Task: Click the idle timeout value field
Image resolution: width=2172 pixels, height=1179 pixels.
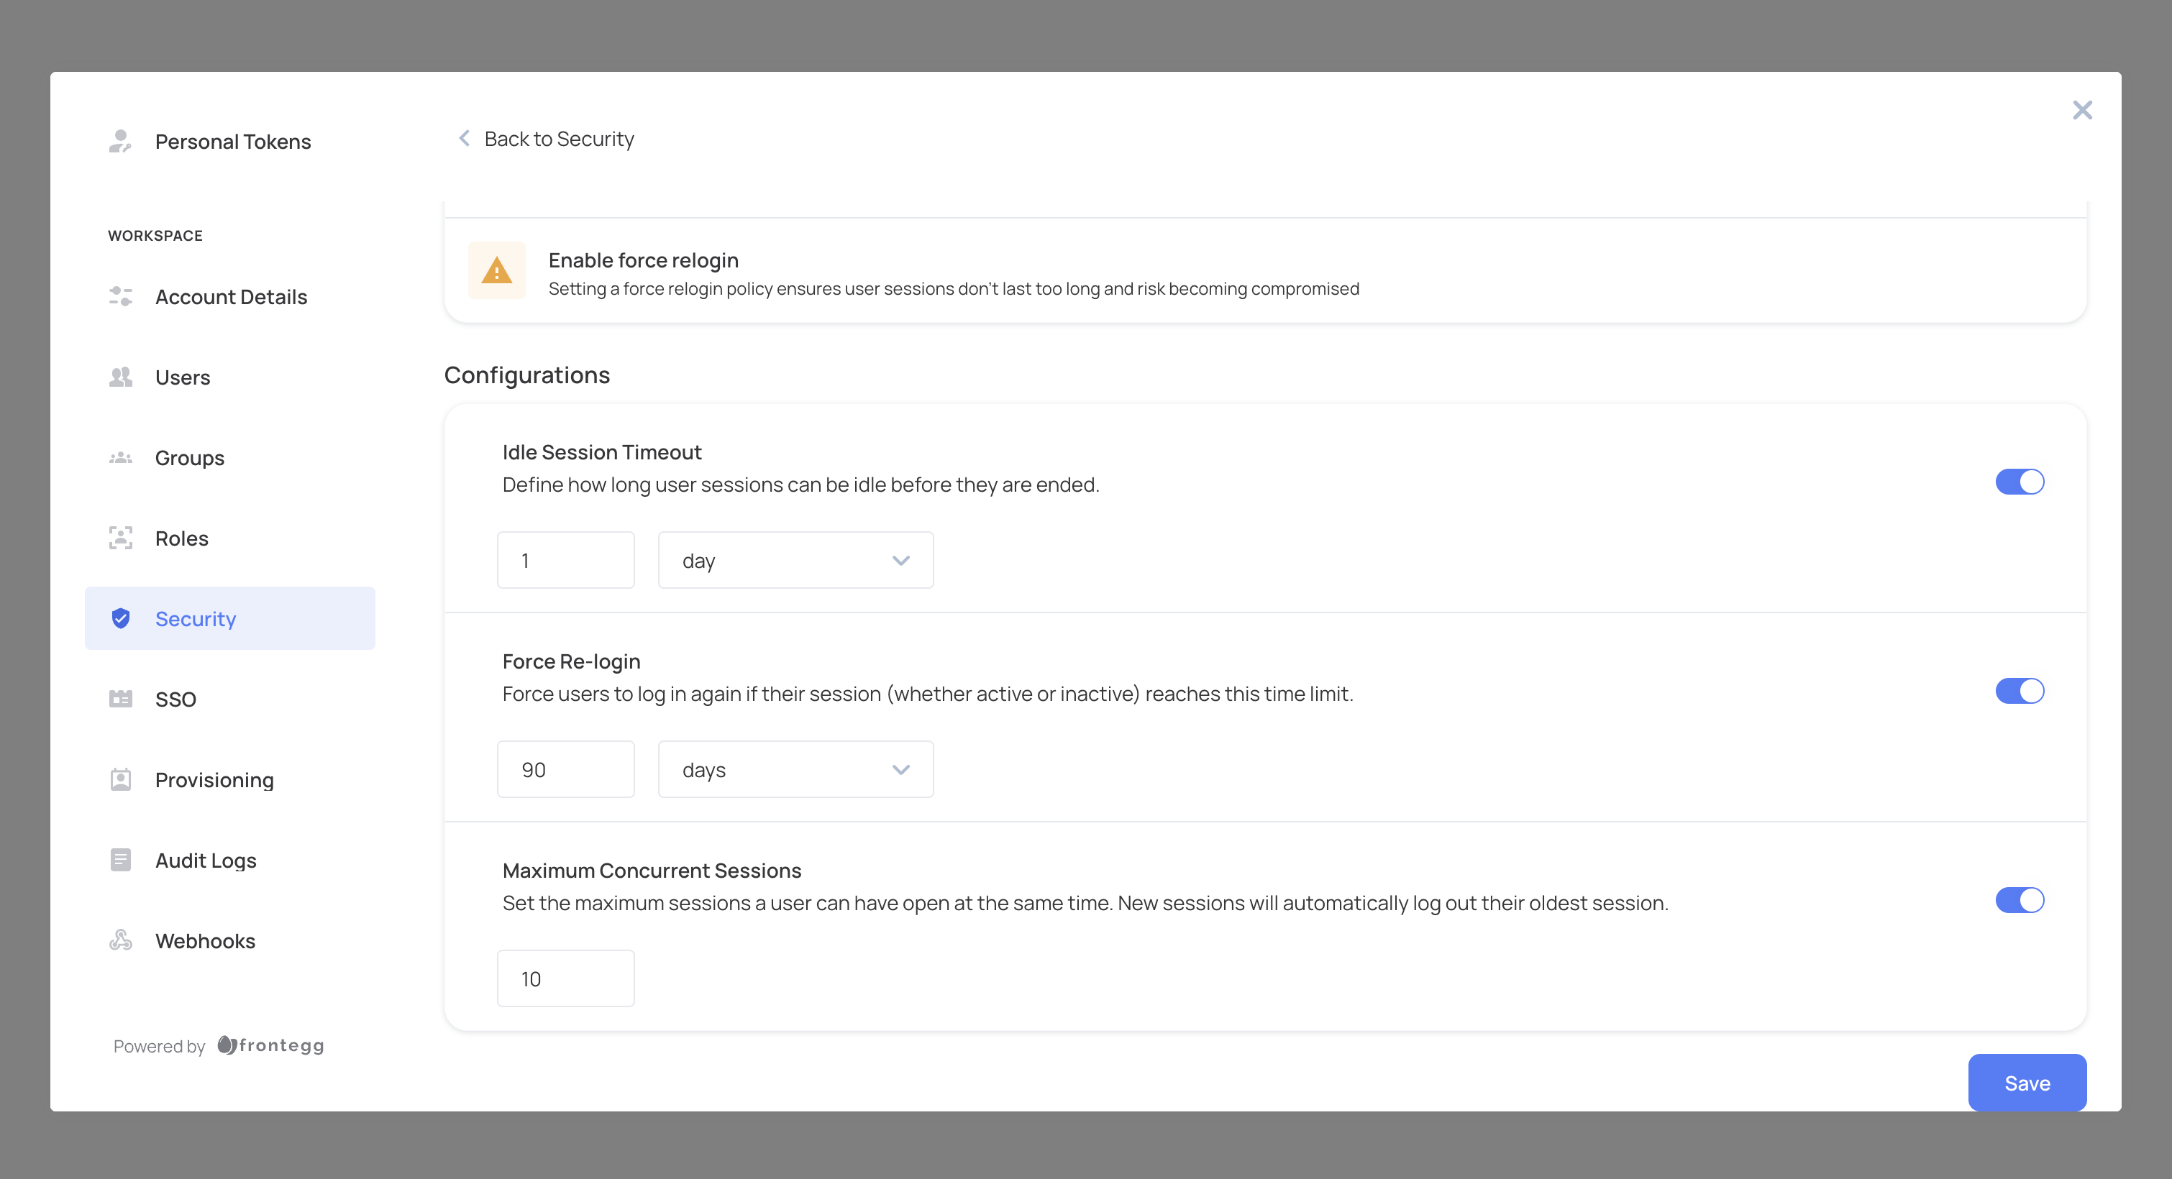Action: [x=565, y=561]
